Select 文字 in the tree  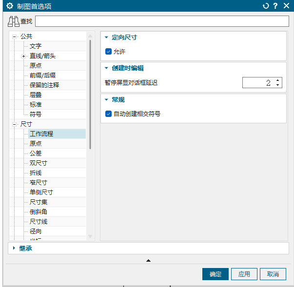[x=36, y=46]
